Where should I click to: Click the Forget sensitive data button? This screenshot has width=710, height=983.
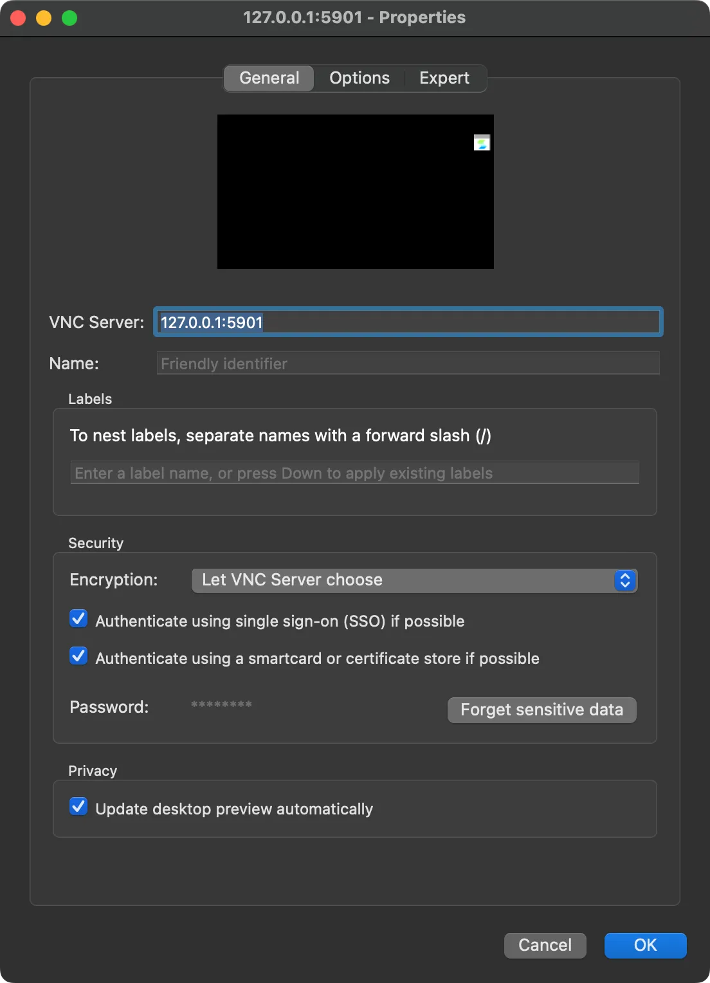coord(541,710)
